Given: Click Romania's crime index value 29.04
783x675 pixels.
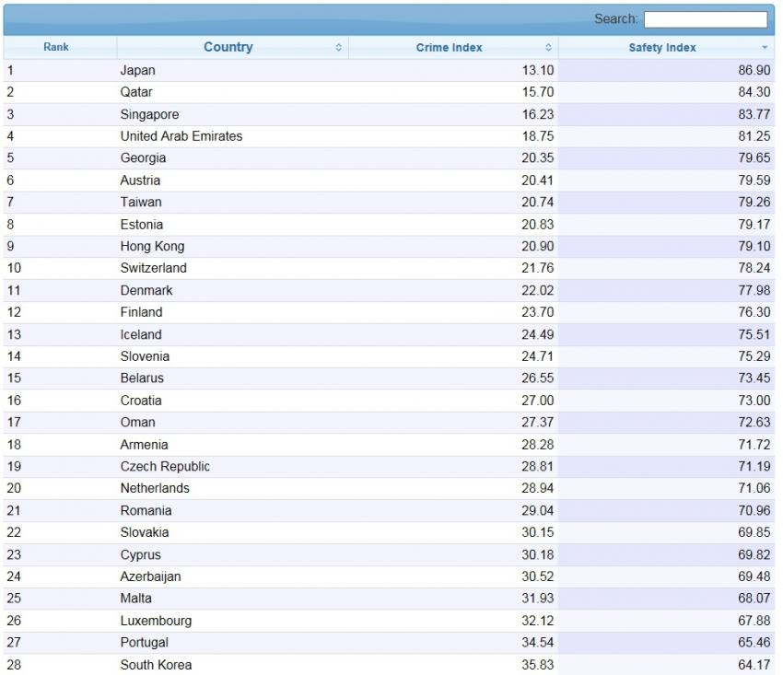Looking at the screenshot, I should click(538, 510).
